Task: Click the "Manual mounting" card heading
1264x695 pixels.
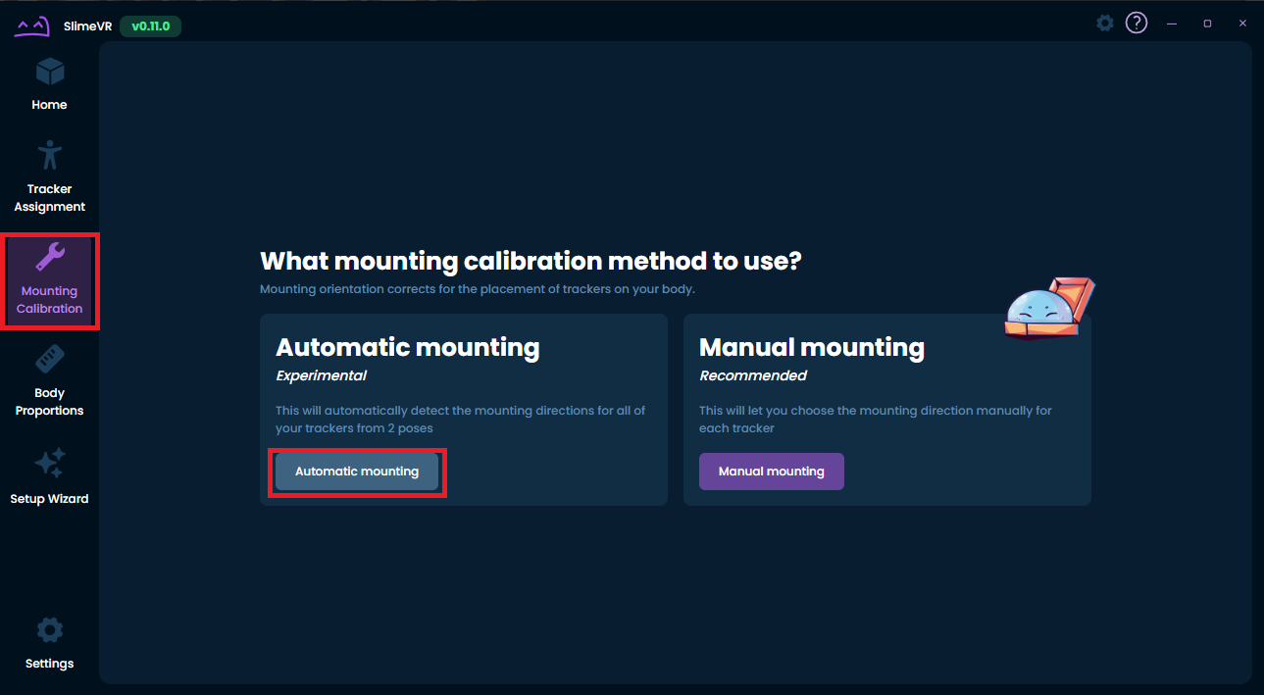Action: [x=811, y=347]
